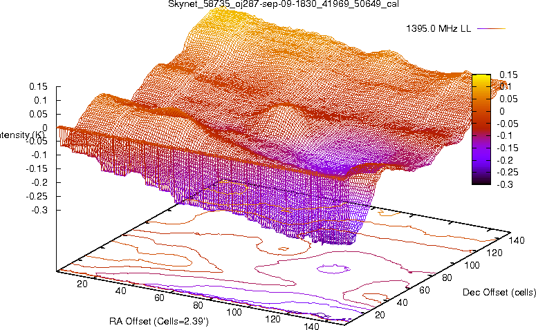Click the Dec Offset (cells) axis label
Screen dimensions: 536x330
[x=499, y=292]
